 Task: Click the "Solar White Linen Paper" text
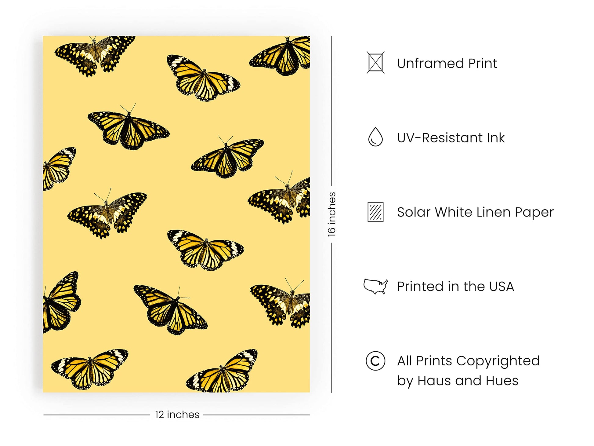(475, 212)
